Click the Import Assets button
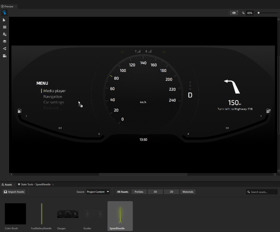The width and height of the screenshot is (280, 232). click(14, 192)
